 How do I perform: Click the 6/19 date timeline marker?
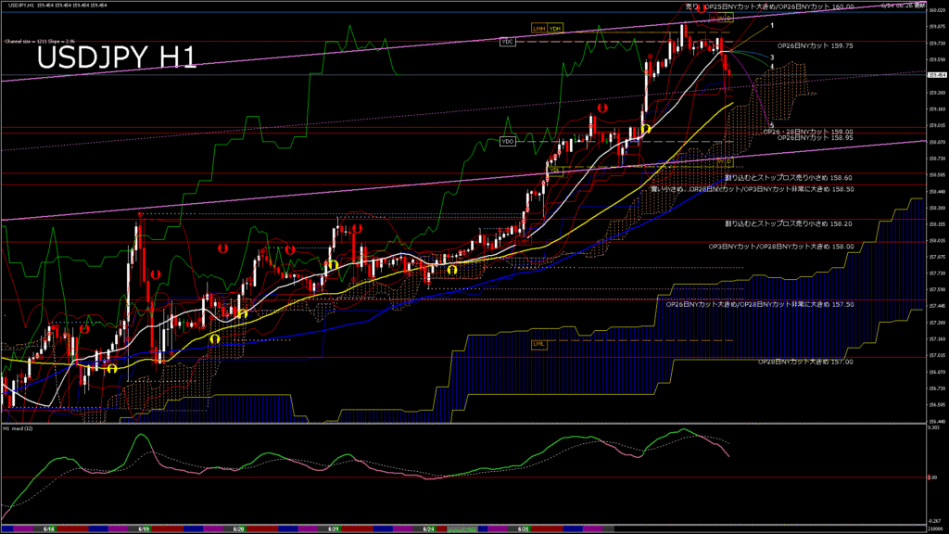tap(146, 528)
